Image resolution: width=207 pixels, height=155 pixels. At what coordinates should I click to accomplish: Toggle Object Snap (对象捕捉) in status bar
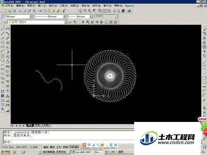pyautogui.click(x=74, y=147)
